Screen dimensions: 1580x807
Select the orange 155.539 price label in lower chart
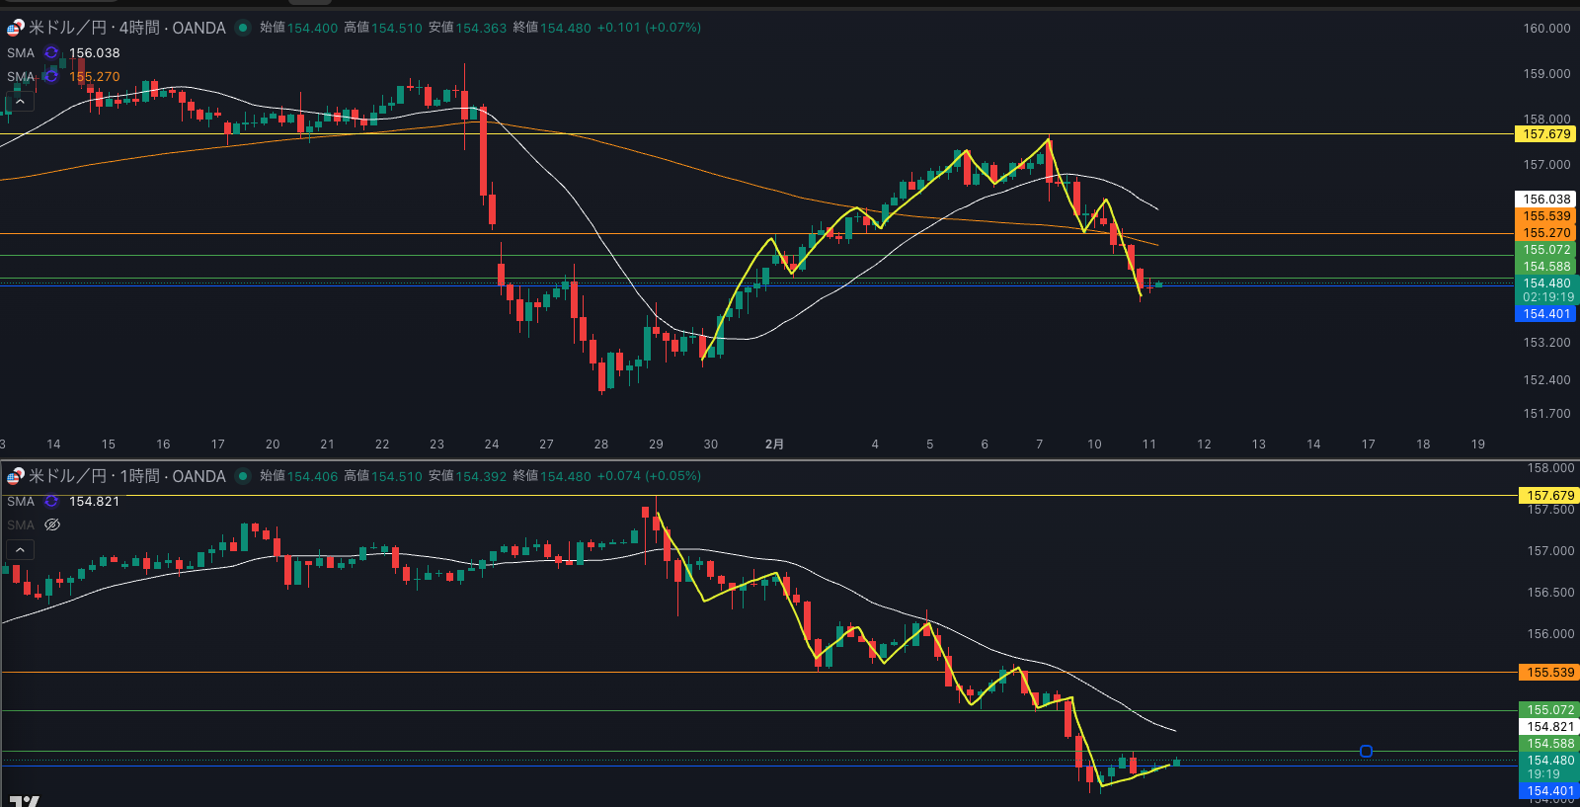coord(1549,673)
